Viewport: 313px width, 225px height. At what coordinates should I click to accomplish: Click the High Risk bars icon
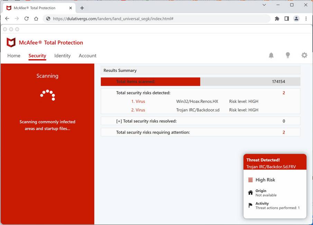[250, 180]
